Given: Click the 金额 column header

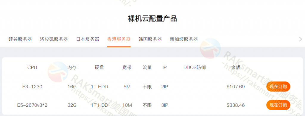Looking at the screenshot, I should (x=236, y=68).
